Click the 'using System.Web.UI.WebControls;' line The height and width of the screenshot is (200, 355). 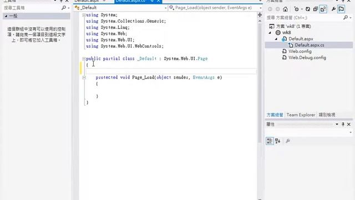tap(125, 46)
